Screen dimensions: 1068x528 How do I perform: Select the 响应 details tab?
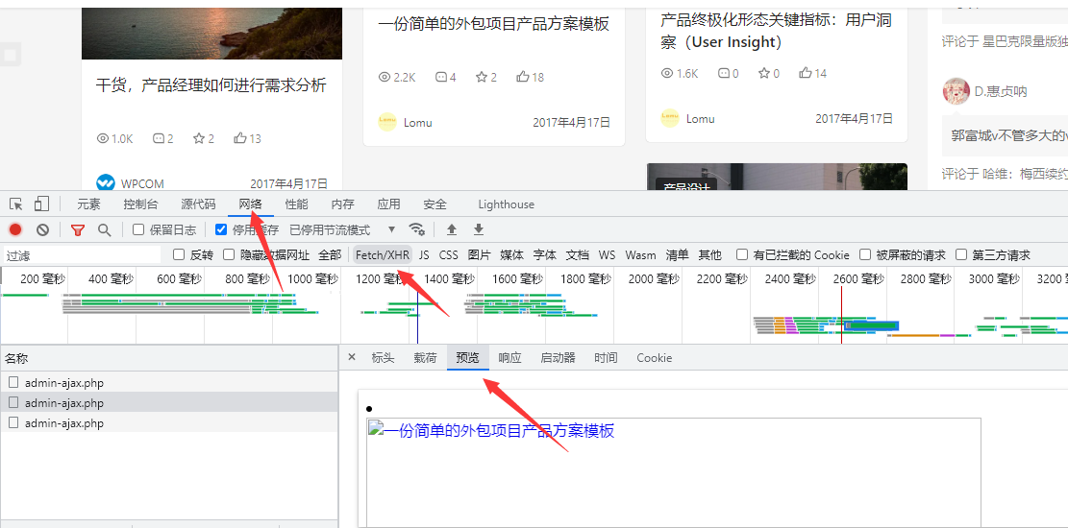(x=509, y=358)
